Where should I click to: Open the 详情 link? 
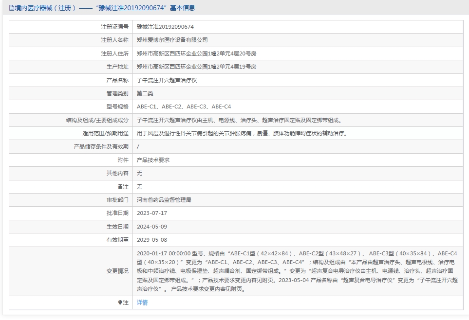click(x=142, y=302)
